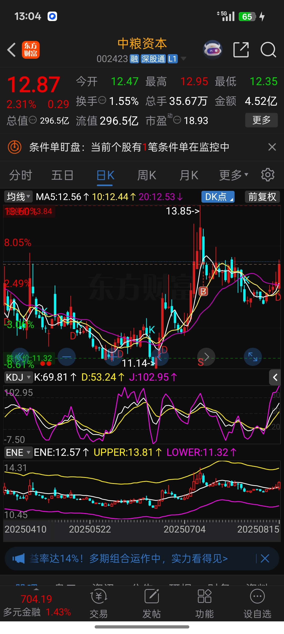Switch to 月K tab
This screenshot has width=284, height=634.
tap(189, 175)
